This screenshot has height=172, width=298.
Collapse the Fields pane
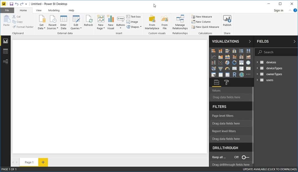[x=295, y=41]
